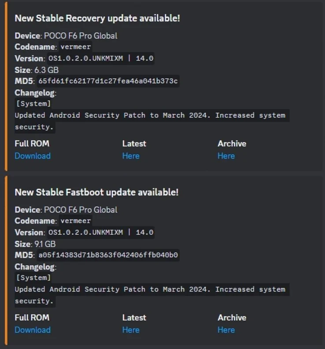Open the Fastboot update Full ROM Download link

click(33, 330)
